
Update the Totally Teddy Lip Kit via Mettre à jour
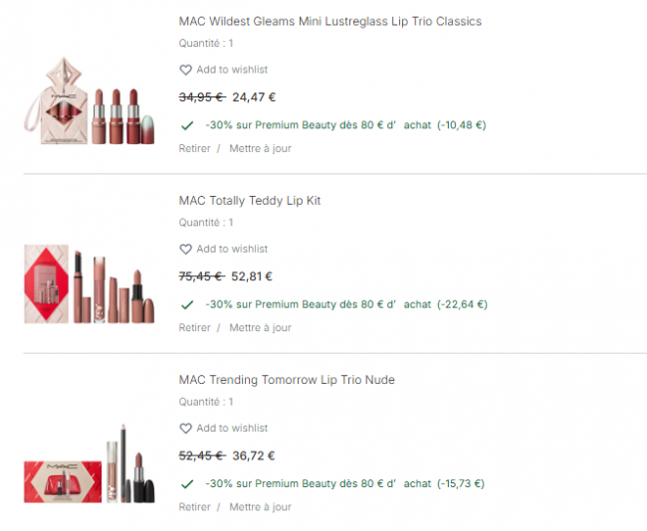click(x=261, y=328)
